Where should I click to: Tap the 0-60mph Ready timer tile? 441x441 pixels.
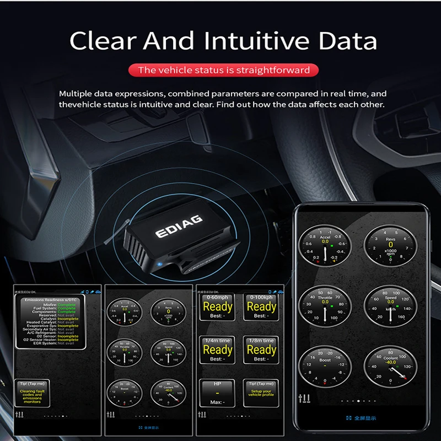[217, 307]
